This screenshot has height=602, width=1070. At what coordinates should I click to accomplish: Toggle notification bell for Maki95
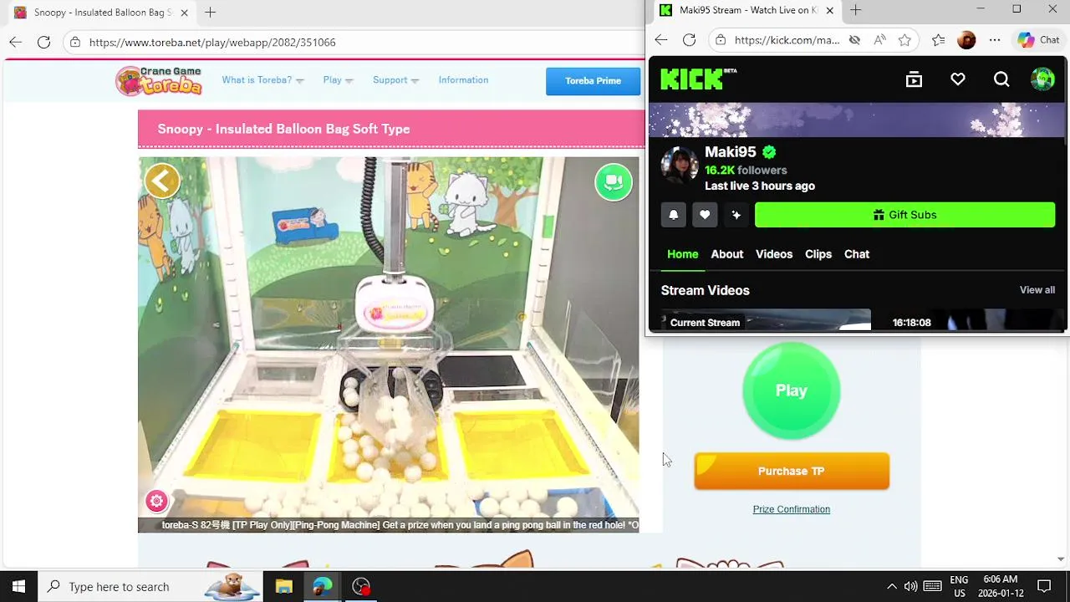(674, 215)
